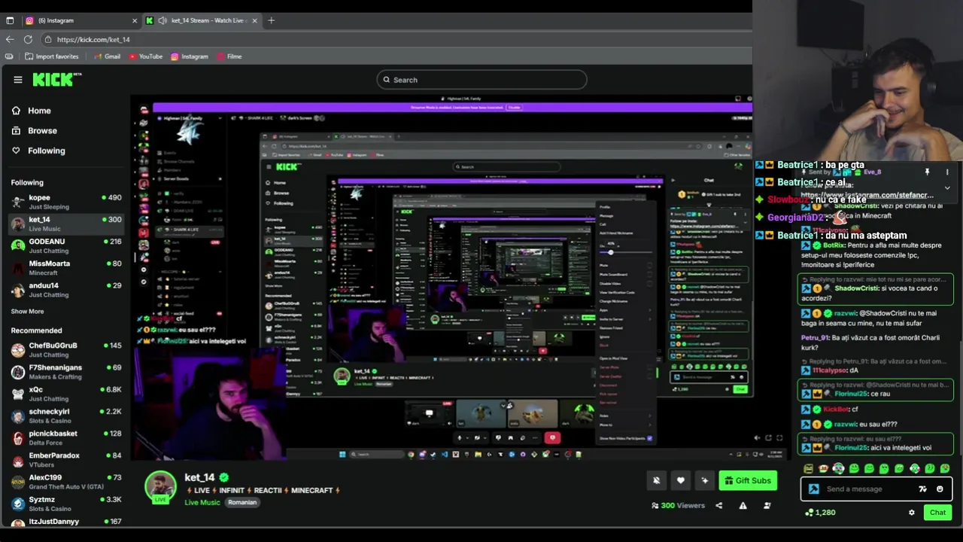Open pinned message three-dot options
This screenshot has height=542, width=963.
947,172
